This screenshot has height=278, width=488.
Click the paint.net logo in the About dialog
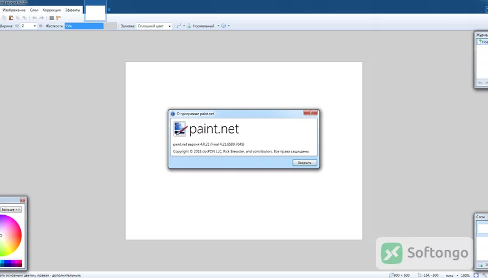click(206, 129)
